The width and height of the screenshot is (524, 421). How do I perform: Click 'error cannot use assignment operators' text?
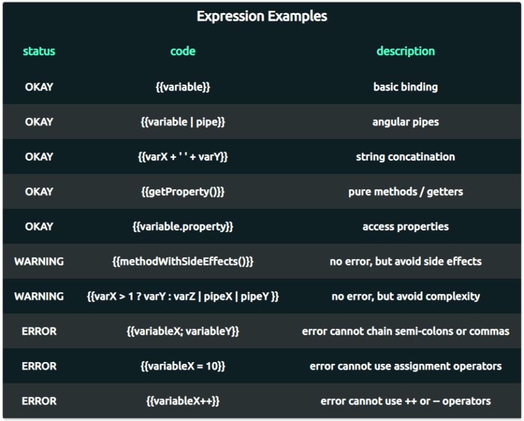tap(406, 366)
